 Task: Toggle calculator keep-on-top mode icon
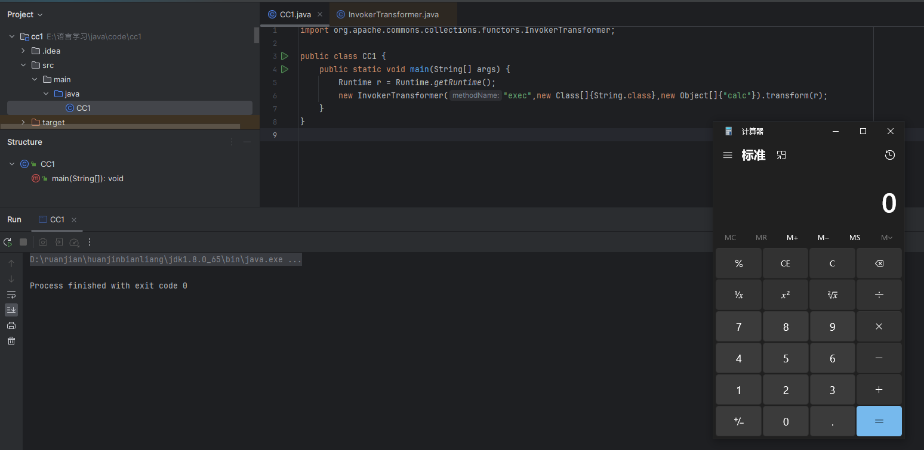coord(781,155)
